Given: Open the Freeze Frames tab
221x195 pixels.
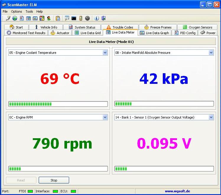Looking at the screenshot, I should tap(158, 27).
